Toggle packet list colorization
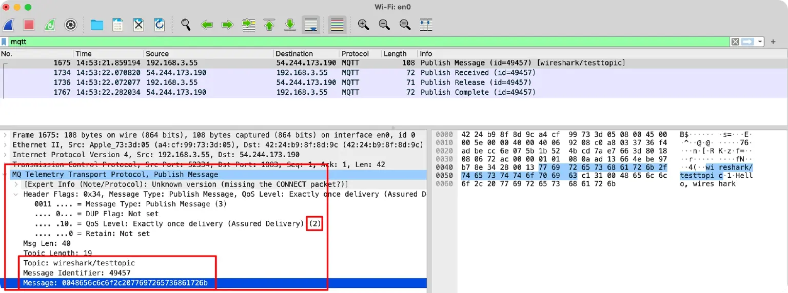Viewport: 788px width, 293px height. click(337, 25)
